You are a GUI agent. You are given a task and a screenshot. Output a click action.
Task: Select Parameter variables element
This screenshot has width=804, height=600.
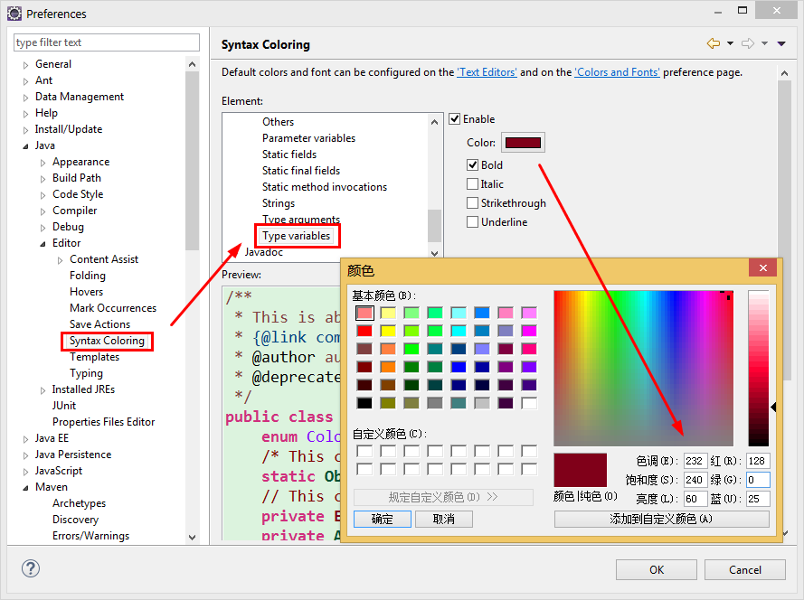(x=308, y=138)
